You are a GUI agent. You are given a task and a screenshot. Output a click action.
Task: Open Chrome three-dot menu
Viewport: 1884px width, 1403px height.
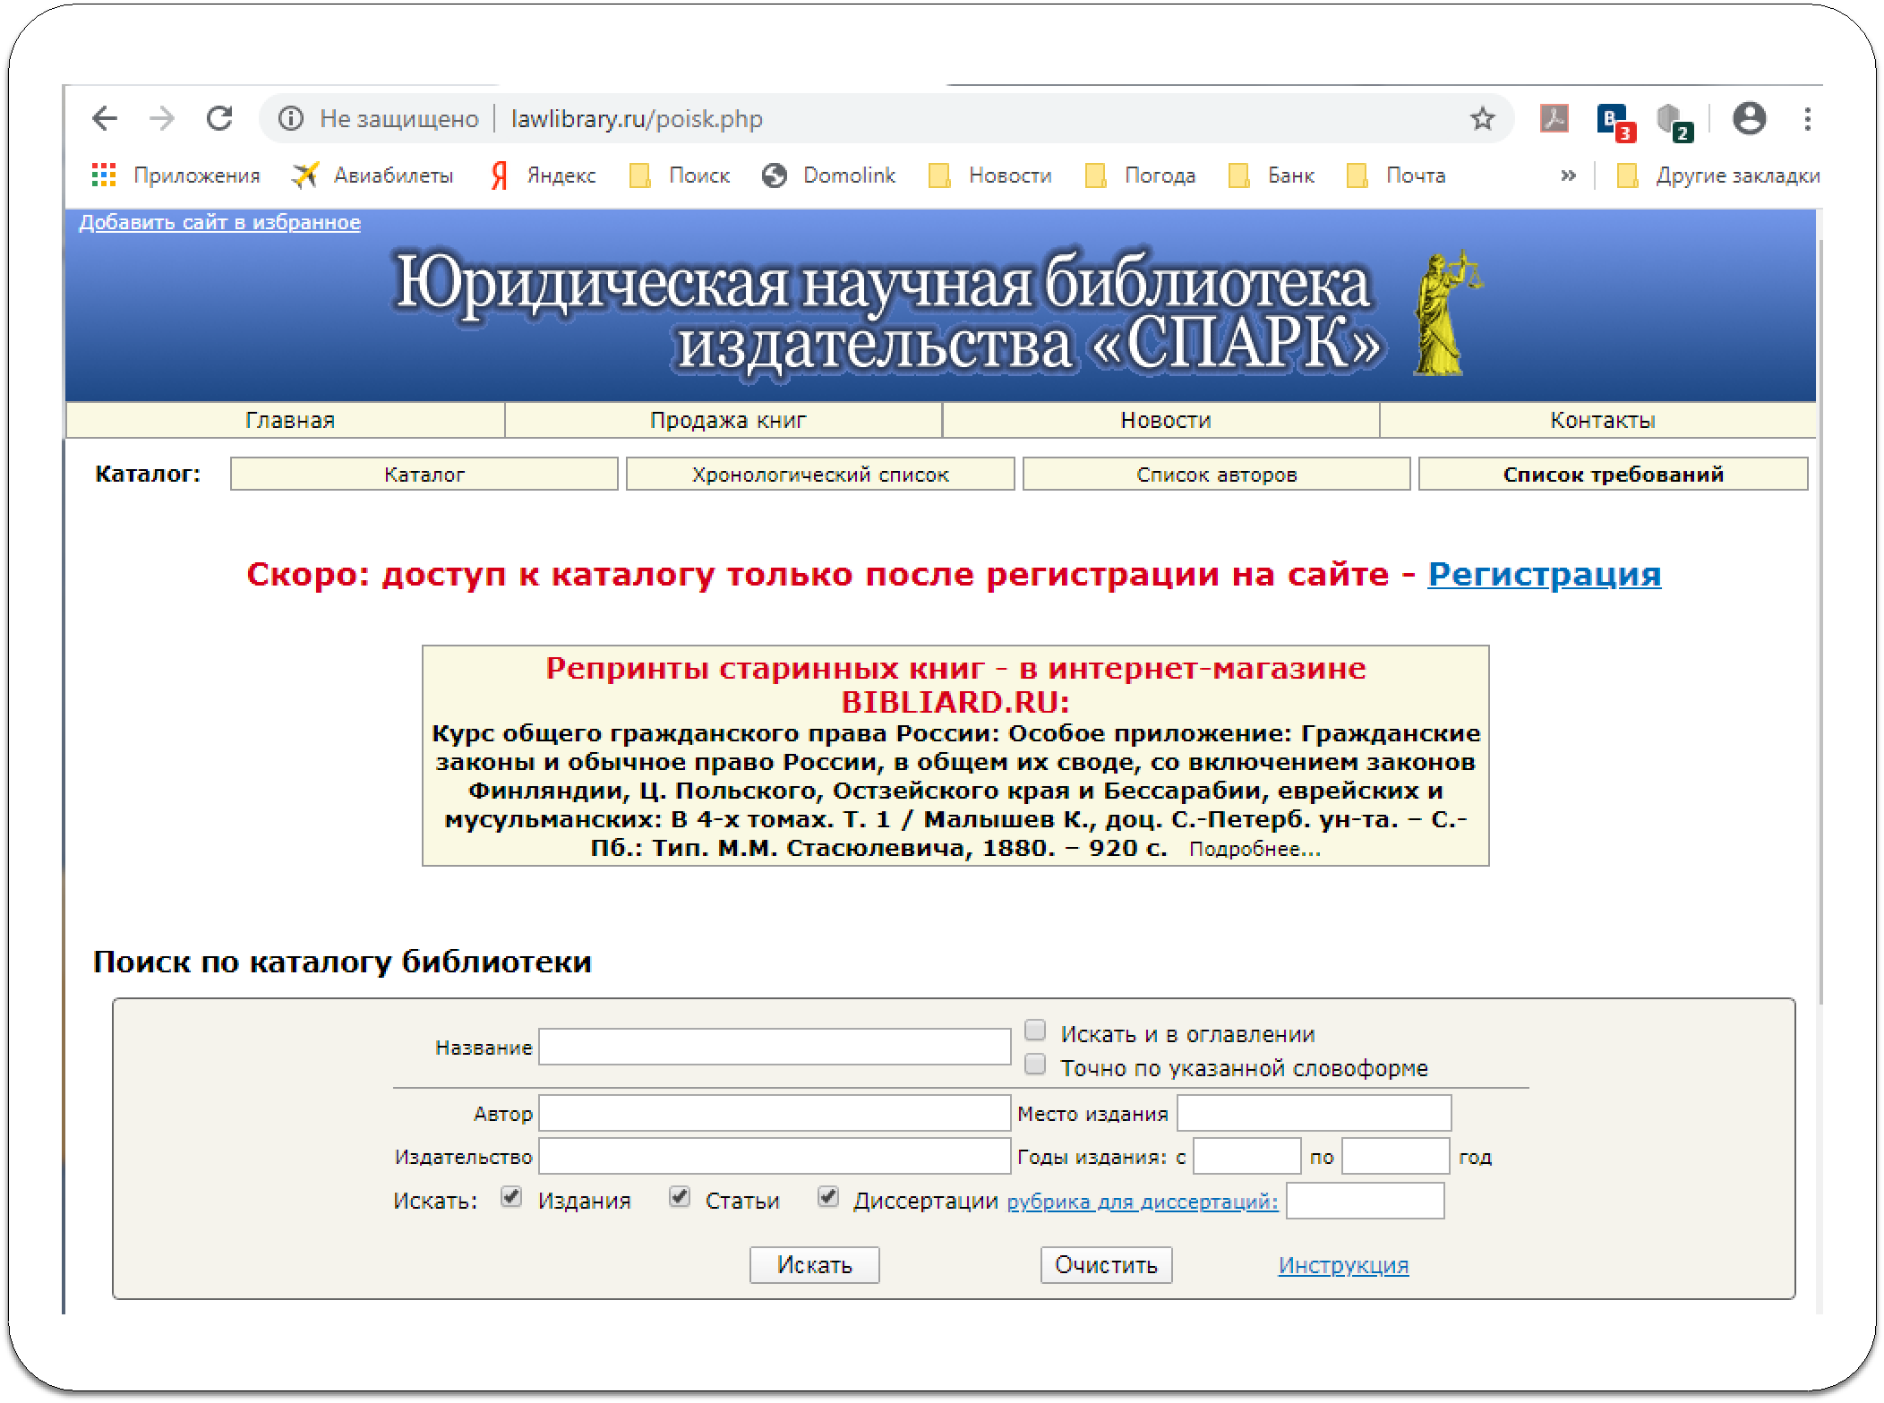[x=1807, y=118]
